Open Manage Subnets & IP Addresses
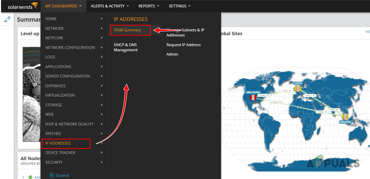 (185, 32)
